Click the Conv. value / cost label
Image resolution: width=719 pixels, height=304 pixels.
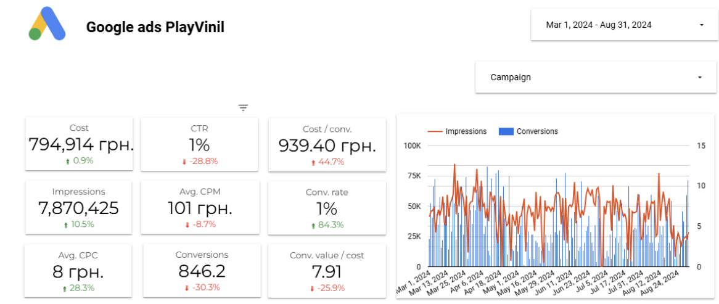click(327, 255)
